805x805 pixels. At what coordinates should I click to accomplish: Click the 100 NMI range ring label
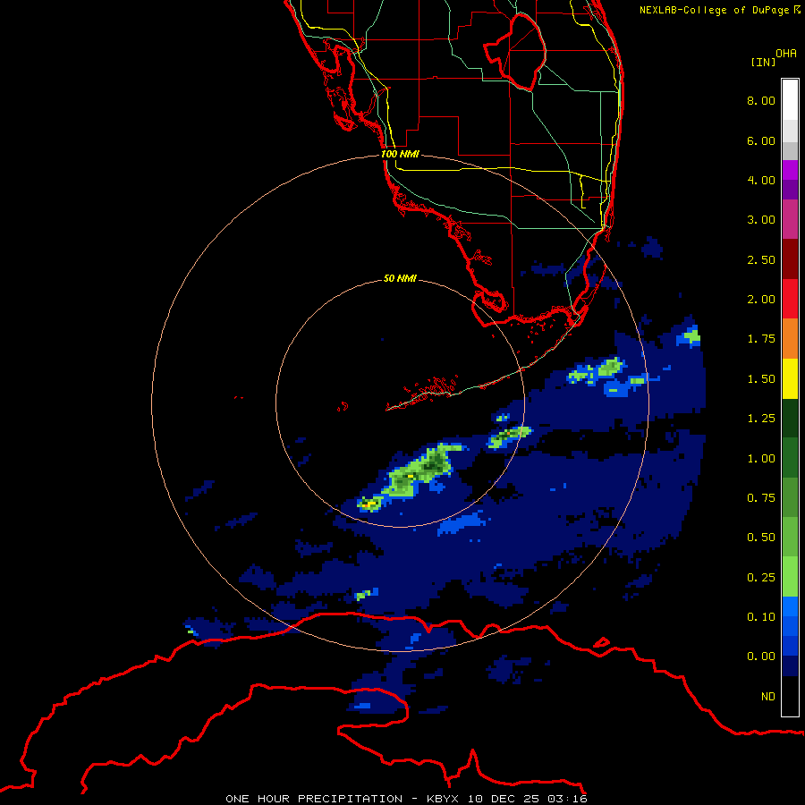[400, 154]
